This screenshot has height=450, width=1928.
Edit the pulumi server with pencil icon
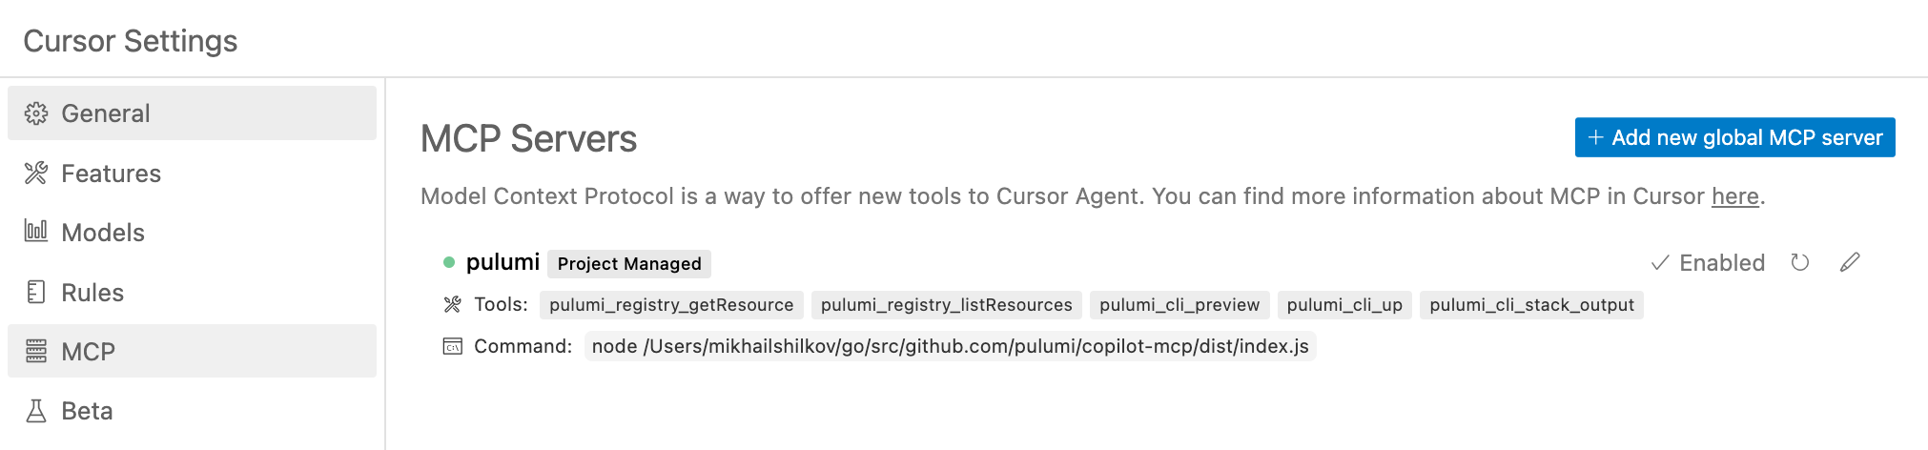pyautogui.click(x=1850, y=262)
